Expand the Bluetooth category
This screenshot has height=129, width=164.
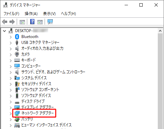pyautogui.click(x=11, y=37)
